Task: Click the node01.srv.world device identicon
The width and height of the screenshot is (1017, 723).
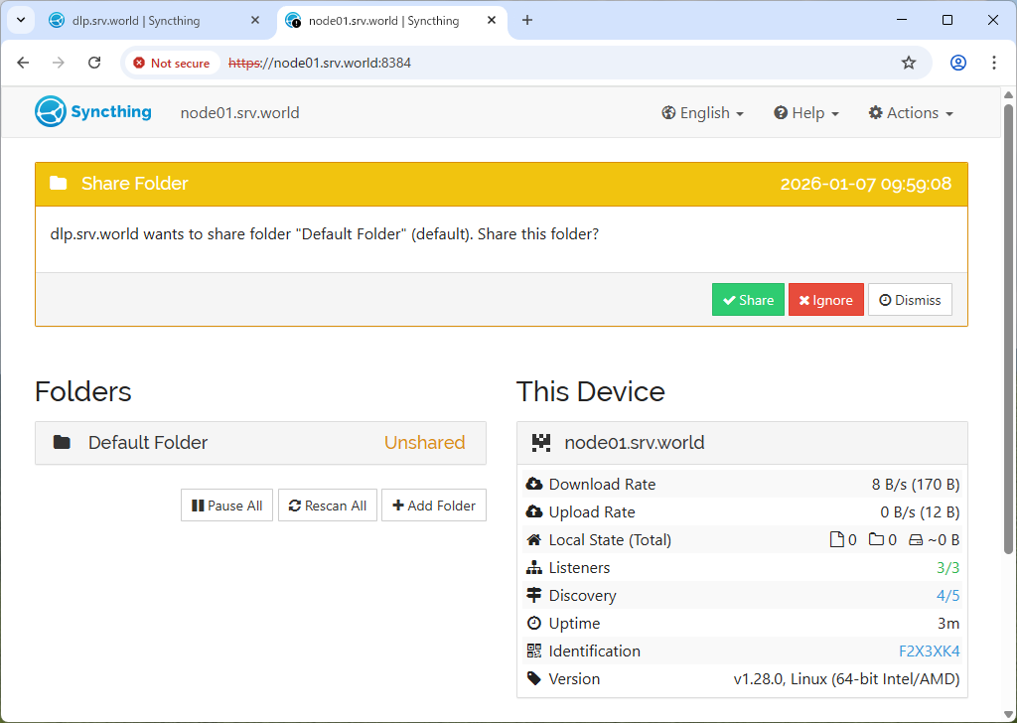Action: pyautogui.click(x=541, y=443)
